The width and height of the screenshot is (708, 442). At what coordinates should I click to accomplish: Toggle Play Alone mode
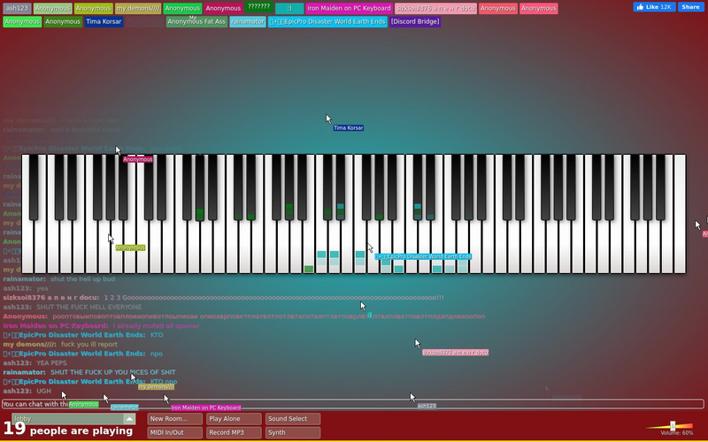pos(234,419)
